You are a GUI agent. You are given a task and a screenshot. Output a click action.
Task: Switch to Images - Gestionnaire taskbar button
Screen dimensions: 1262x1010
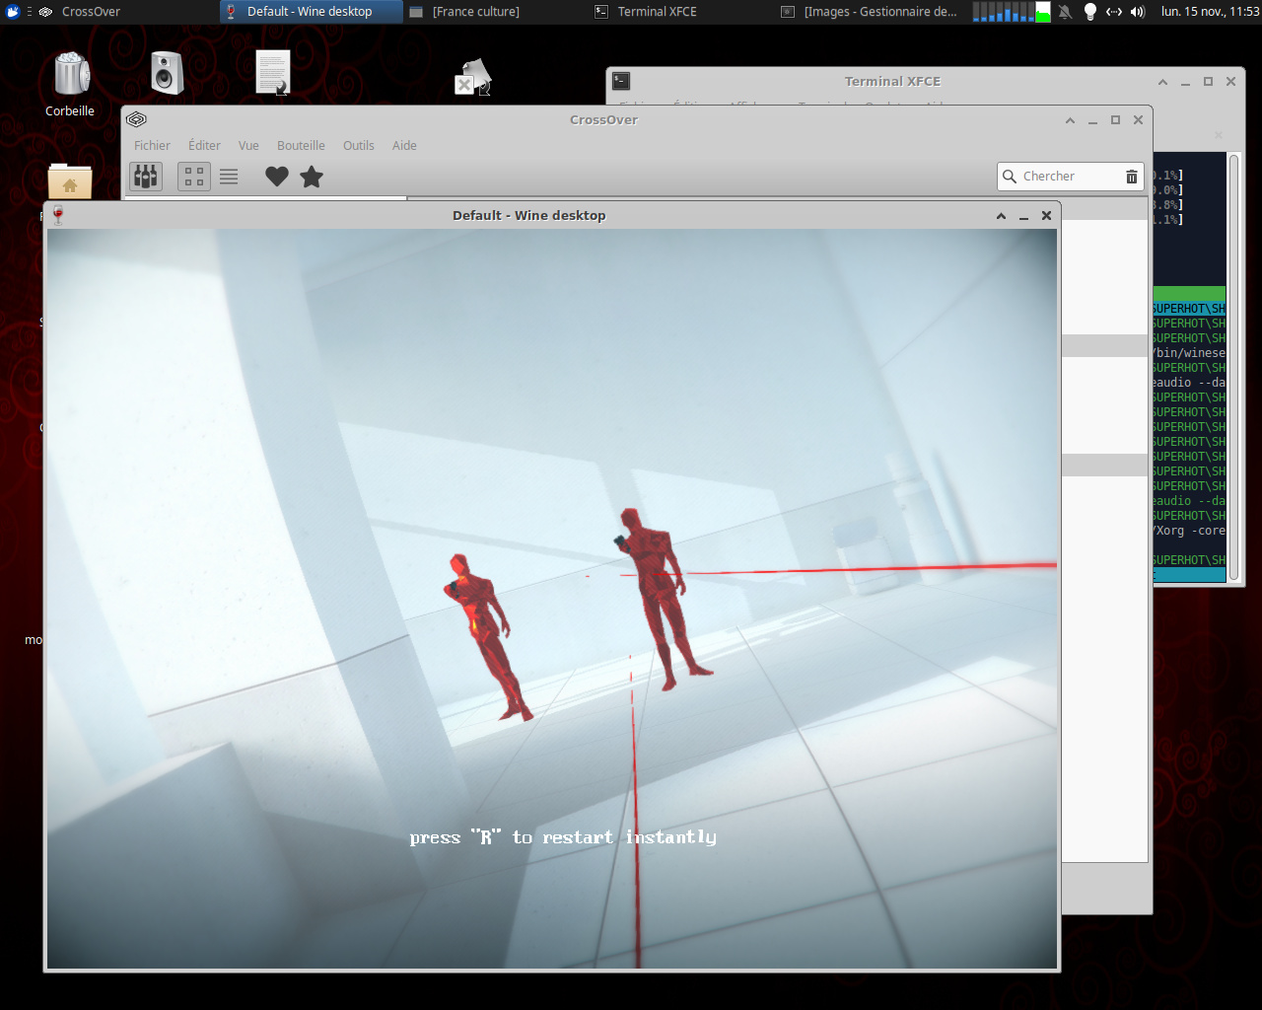pos(869,12)
